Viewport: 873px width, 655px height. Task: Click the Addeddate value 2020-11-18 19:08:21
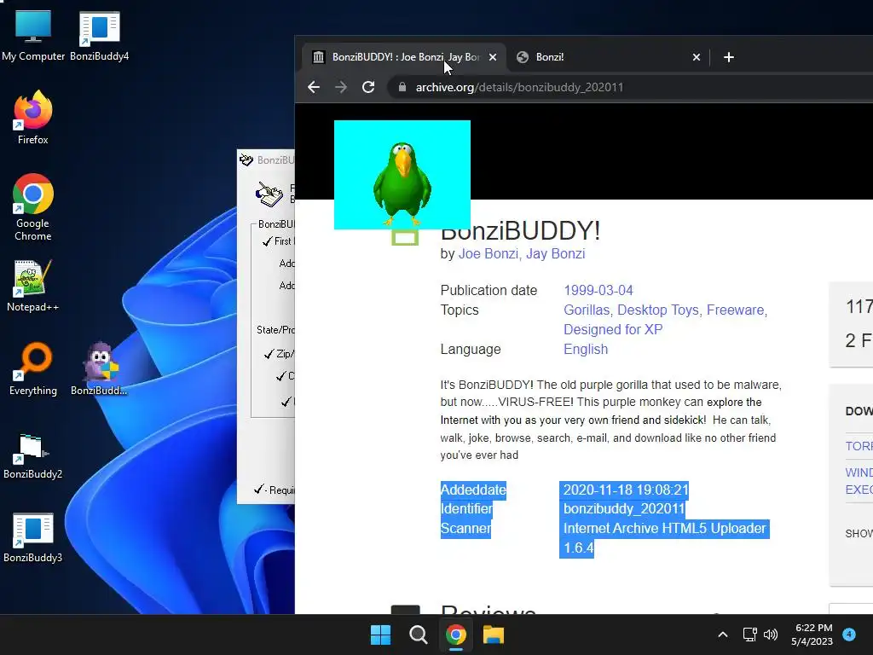[626, 490]
